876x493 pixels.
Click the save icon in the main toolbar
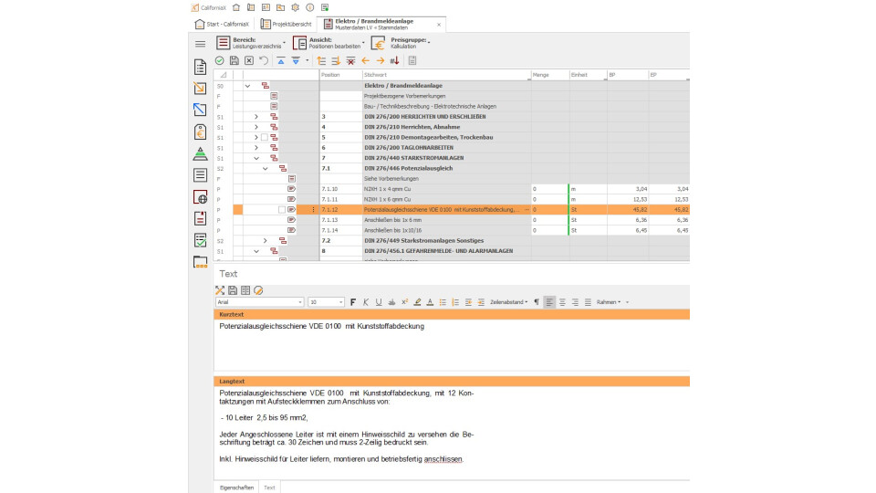(x=235, y=60)
